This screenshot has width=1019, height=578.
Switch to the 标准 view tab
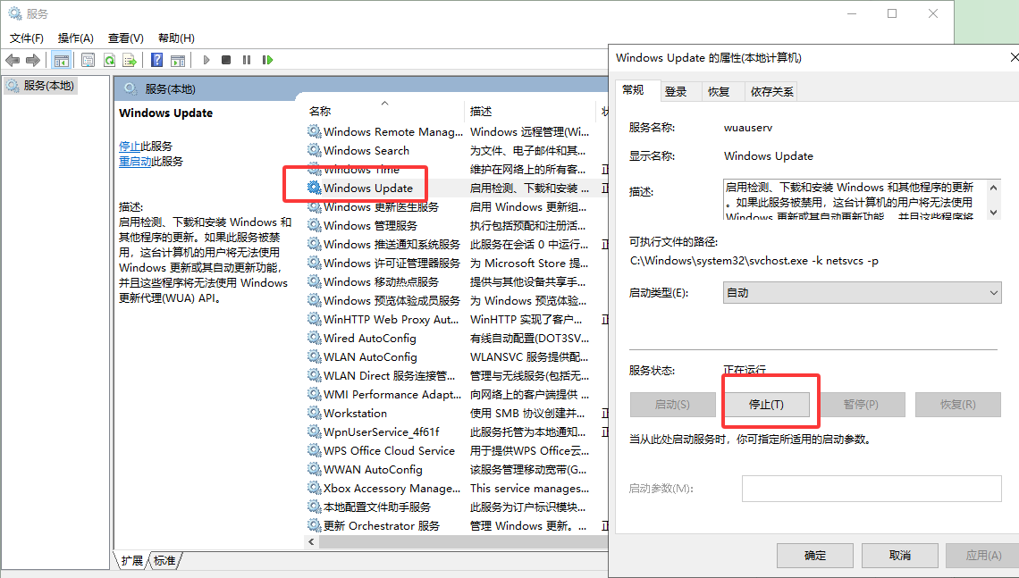(x=164, y=560)
